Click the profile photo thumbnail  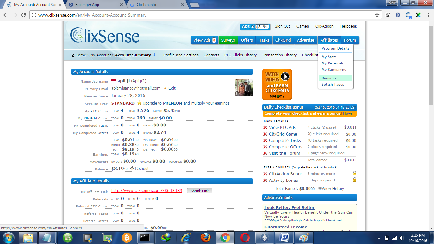point(244,87)
